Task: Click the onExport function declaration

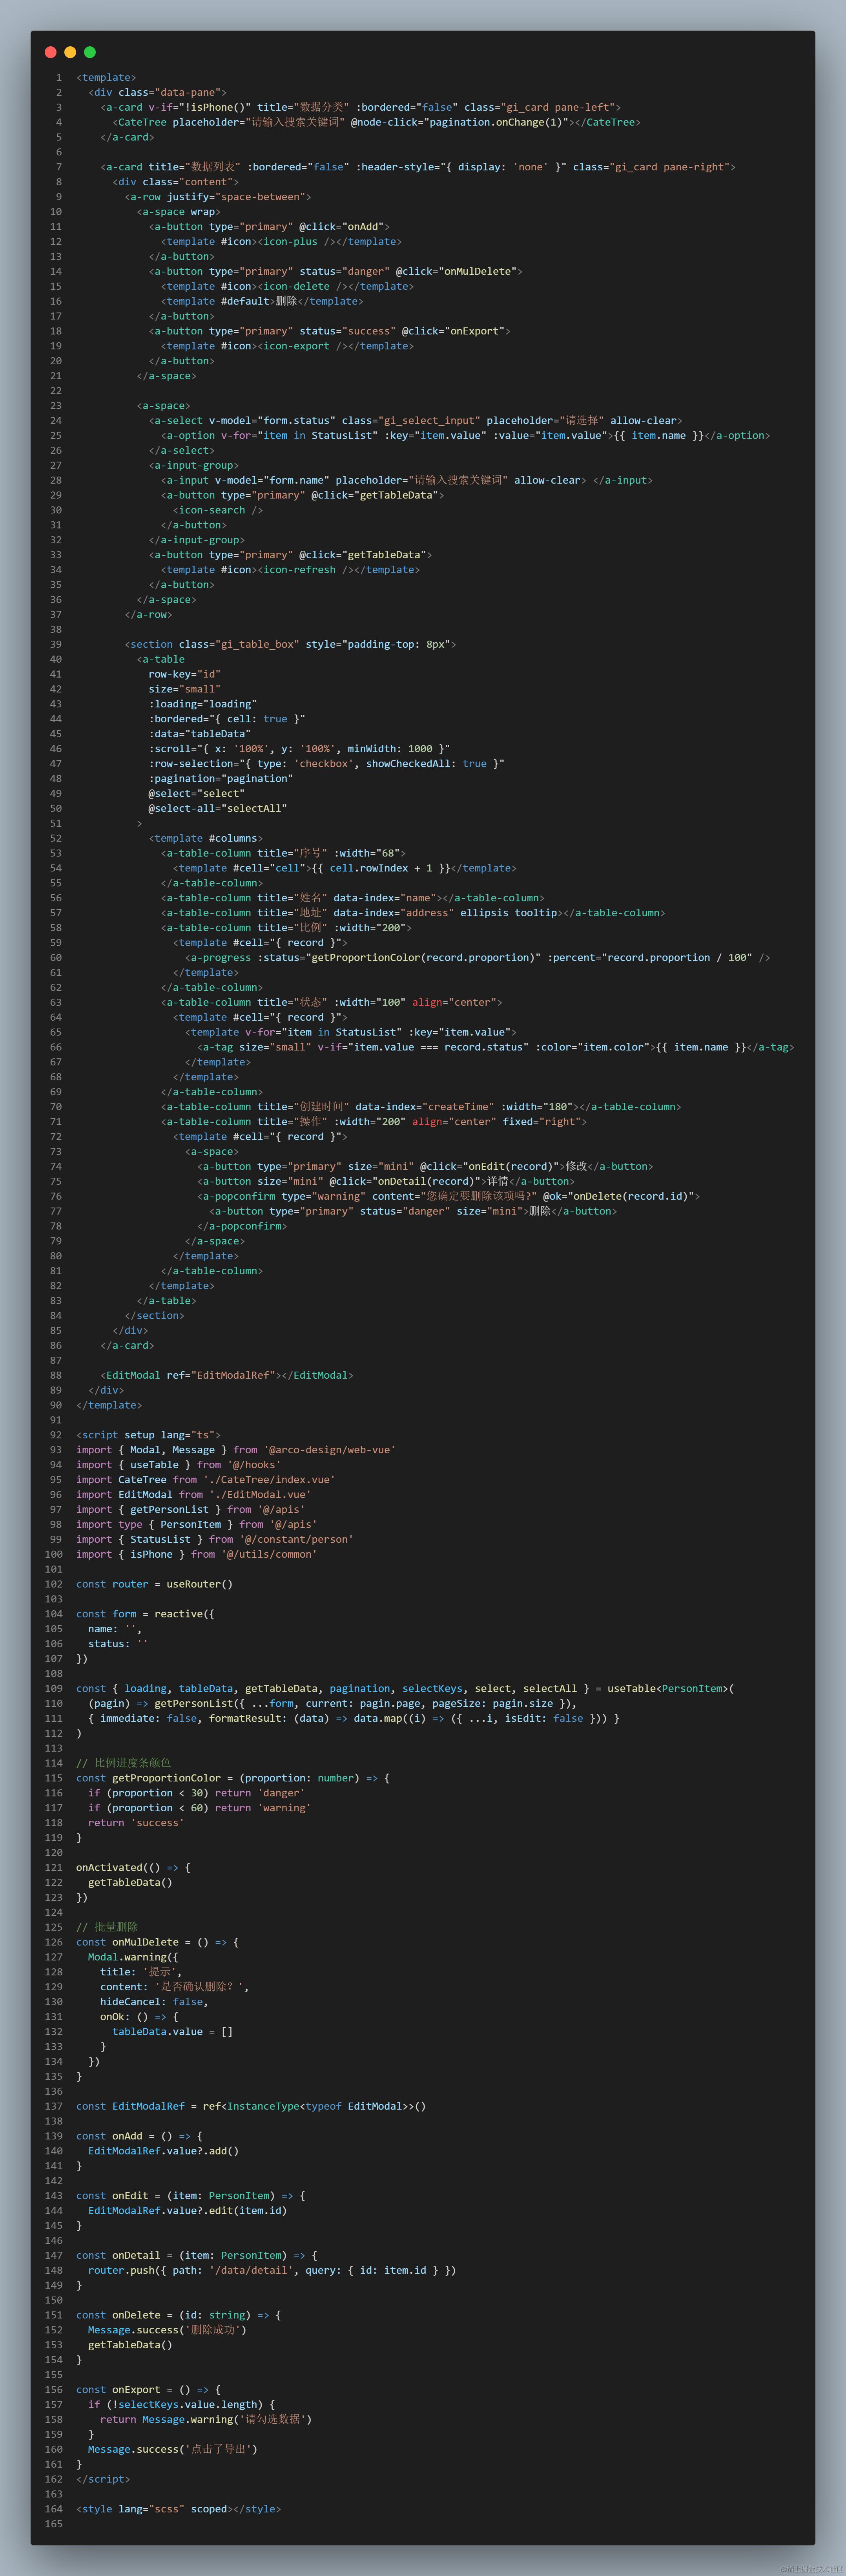Action: click(136, 2390)
